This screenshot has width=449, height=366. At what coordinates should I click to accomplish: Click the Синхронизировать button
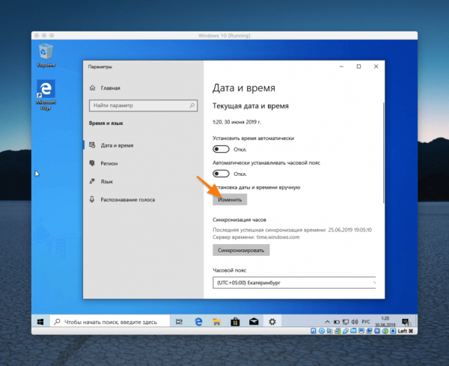pyautogui.click(x=241, y=250)
